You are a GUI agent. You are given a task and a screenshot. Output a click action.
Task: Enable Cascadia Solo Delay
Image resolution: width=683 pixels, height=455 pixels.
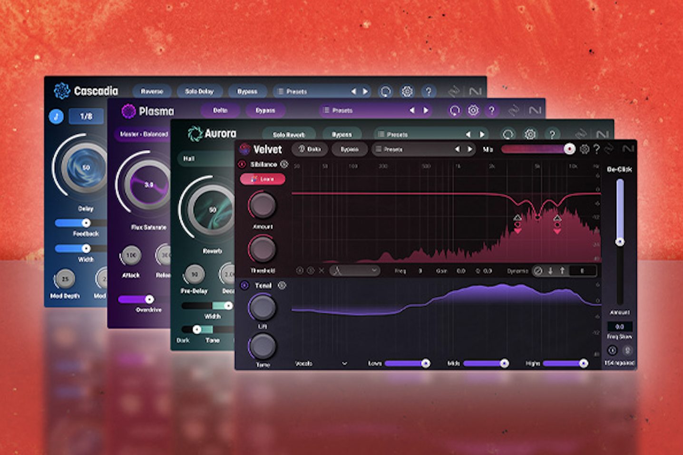coord(199,91)
